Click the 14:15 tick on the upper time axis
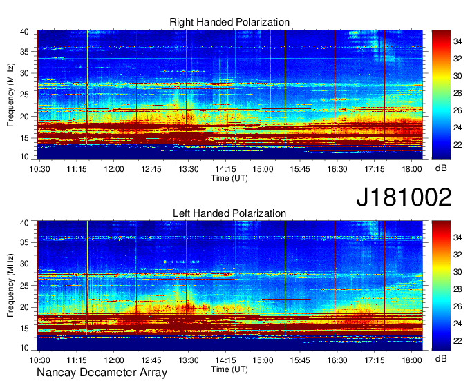470x381 pixels. (x=226, y=169)
